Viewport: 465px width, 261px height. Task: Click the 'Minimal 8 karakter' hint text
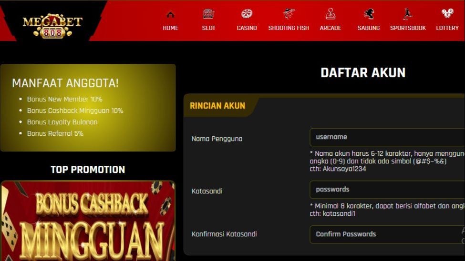(x=387, y=206)
